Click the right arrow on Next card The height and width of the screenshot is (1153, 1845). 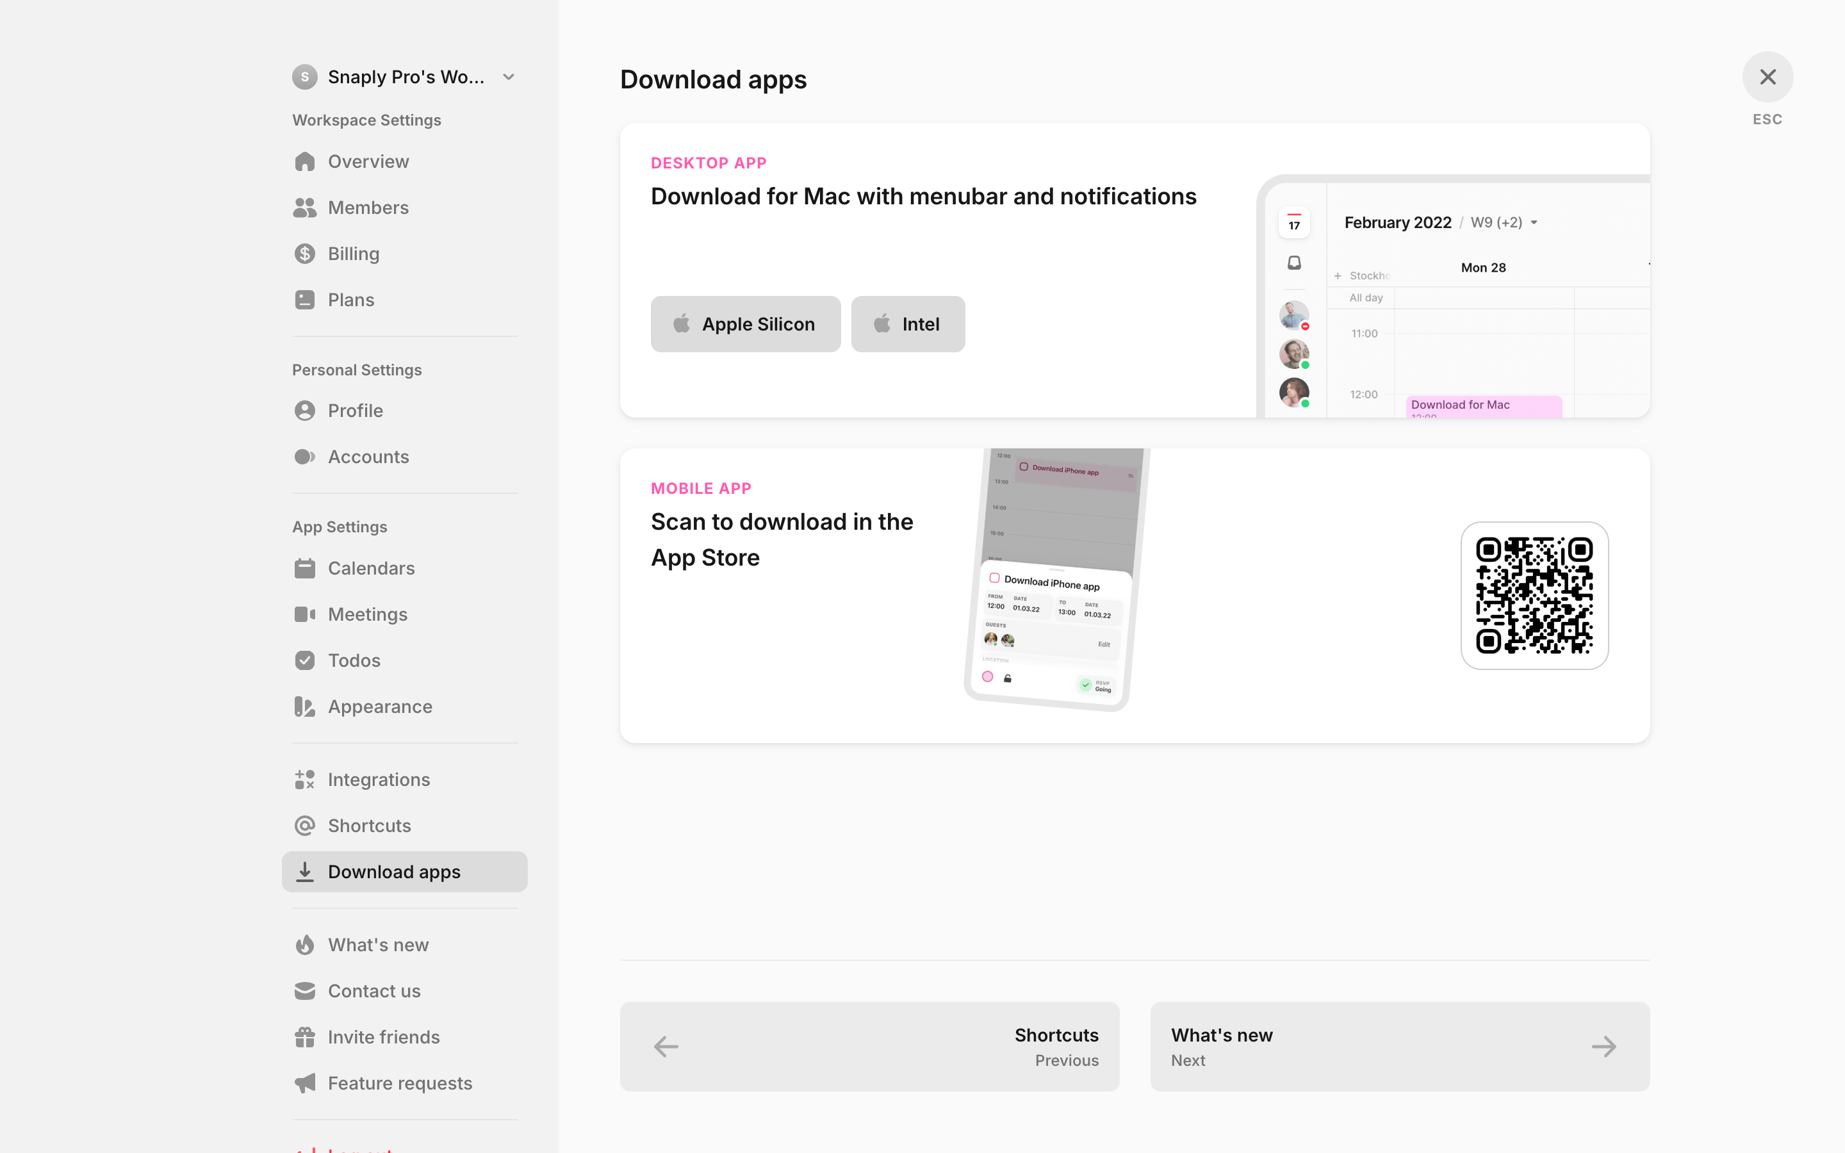coord(1604,1046)
